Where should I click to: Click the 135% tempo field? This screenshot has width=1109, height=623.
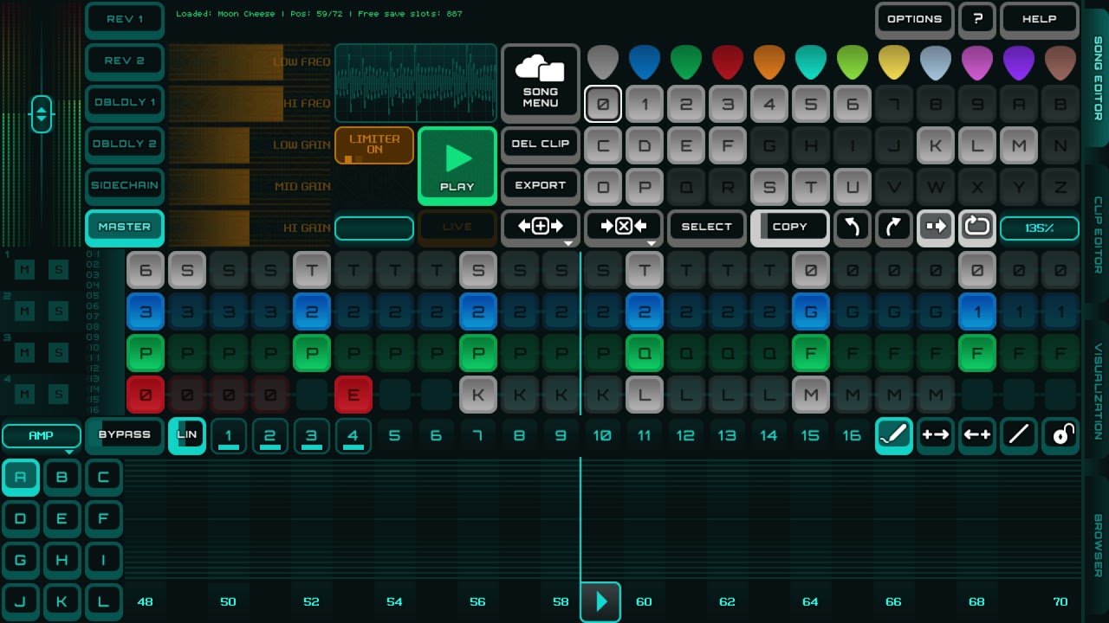[1040, 228]
